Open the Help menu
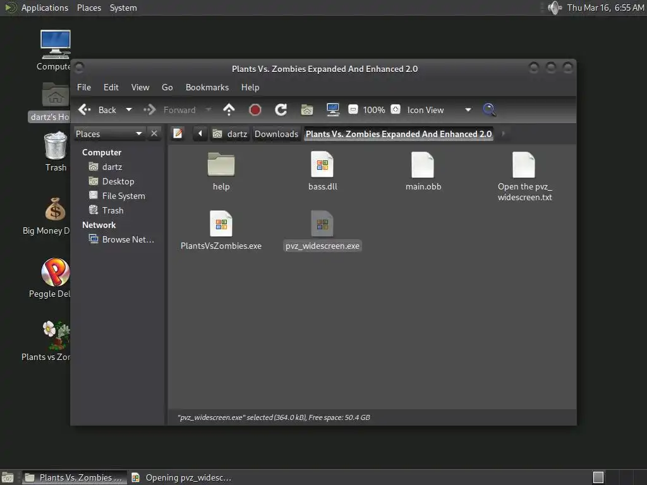This screenshot has height=485, width=647. [250, 87]
